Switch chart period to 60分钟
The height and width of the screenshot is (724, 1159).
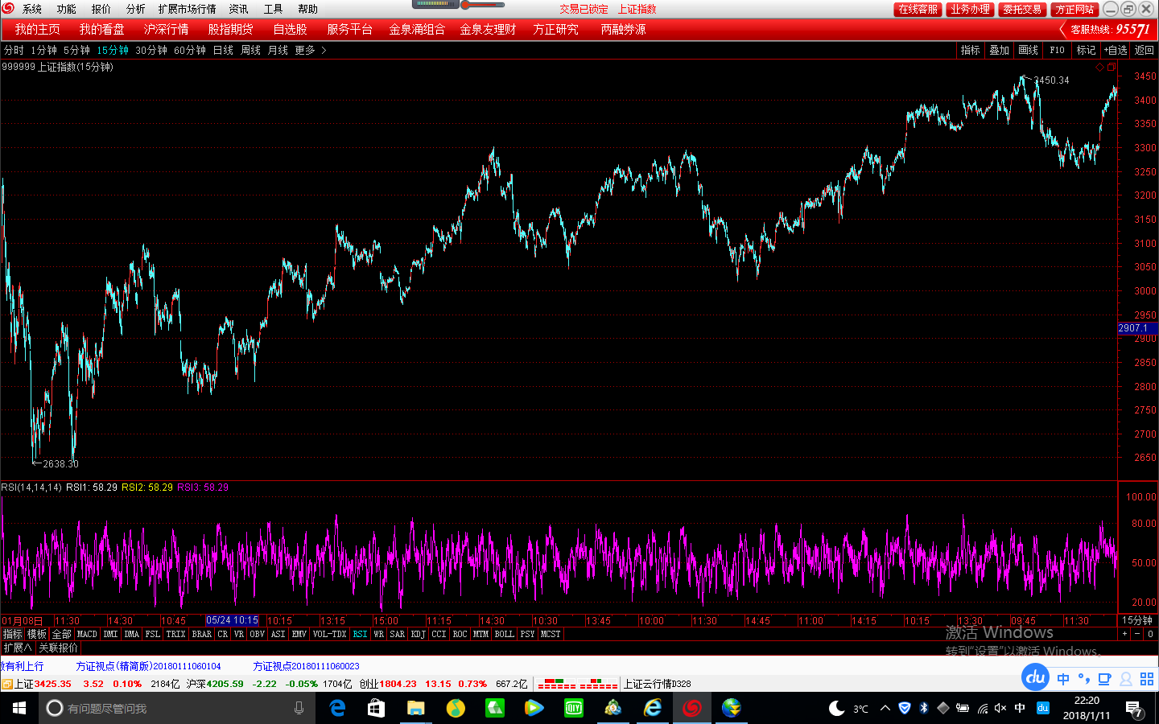[x=190, y=50]
